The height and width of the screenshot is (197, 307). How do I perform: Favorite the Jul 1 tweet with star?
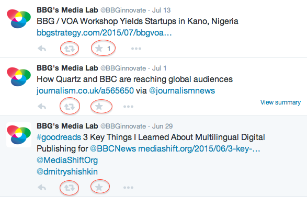pyautogui.click(x=99, y=107)
